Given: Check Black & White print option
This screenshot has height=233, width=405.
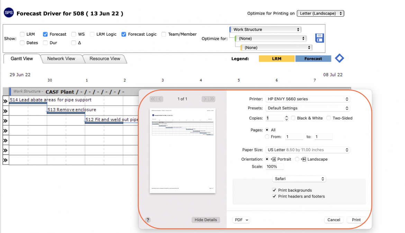Looking at the screenshot, I should (x=293, y=118).
